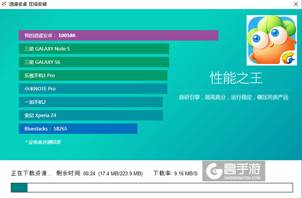This screenshot has width=302, height=198.
Task: Close the 逍遥安卓 installer window
Action: pos(296,4)
